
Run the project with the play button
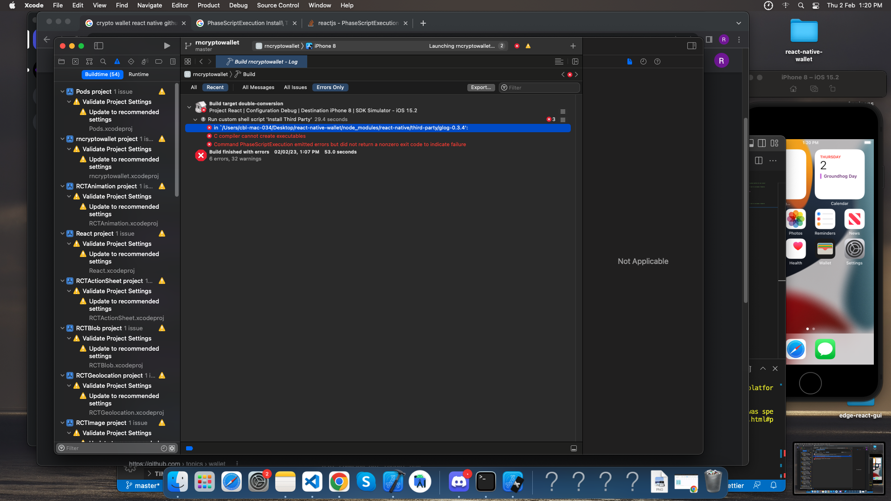pyautogui.click(x=167, y=46)
